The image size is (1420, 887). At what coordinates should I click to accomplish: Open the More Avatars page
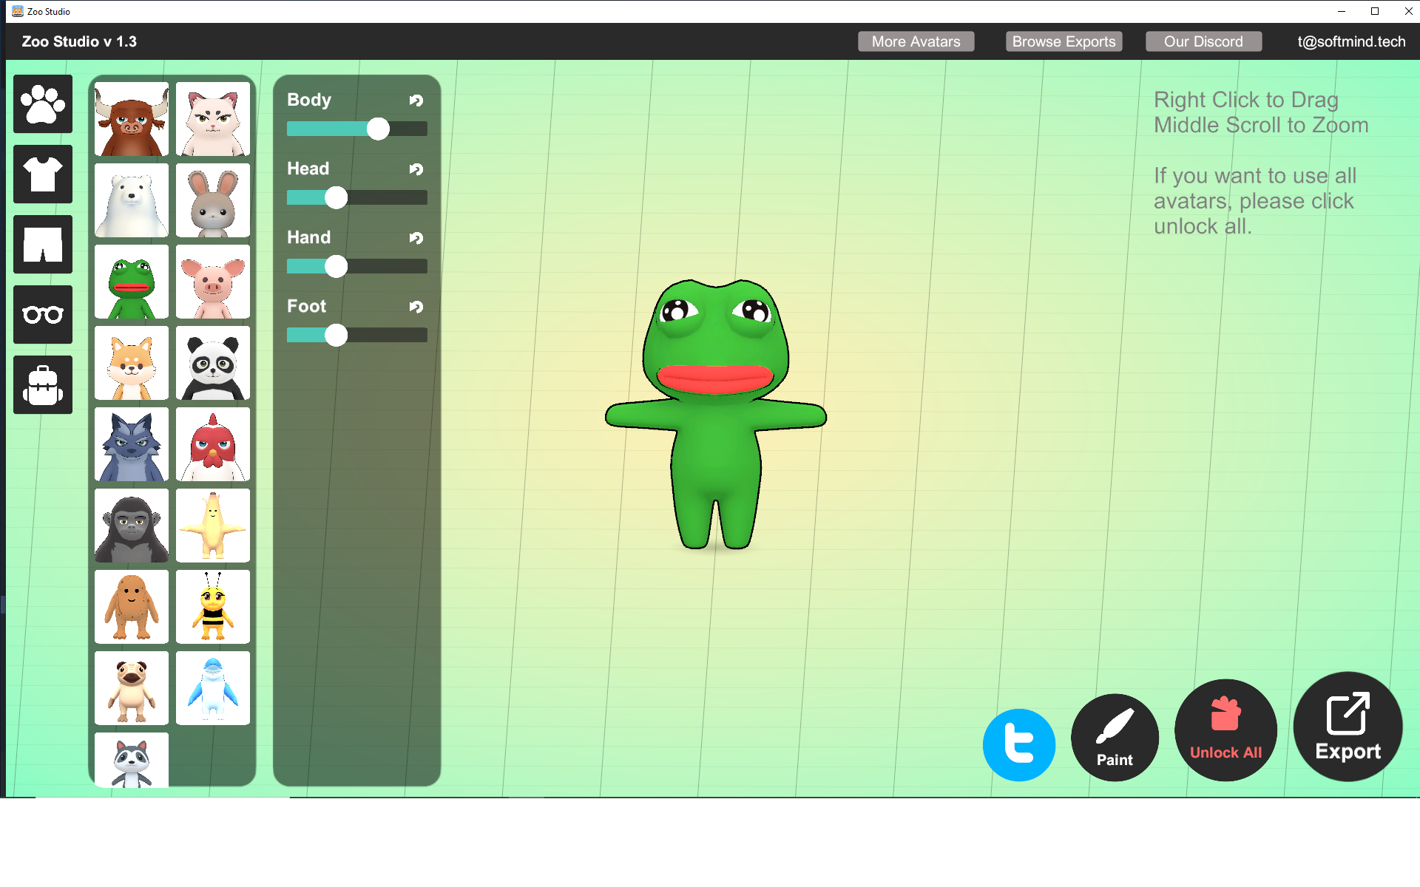point(916,41)
